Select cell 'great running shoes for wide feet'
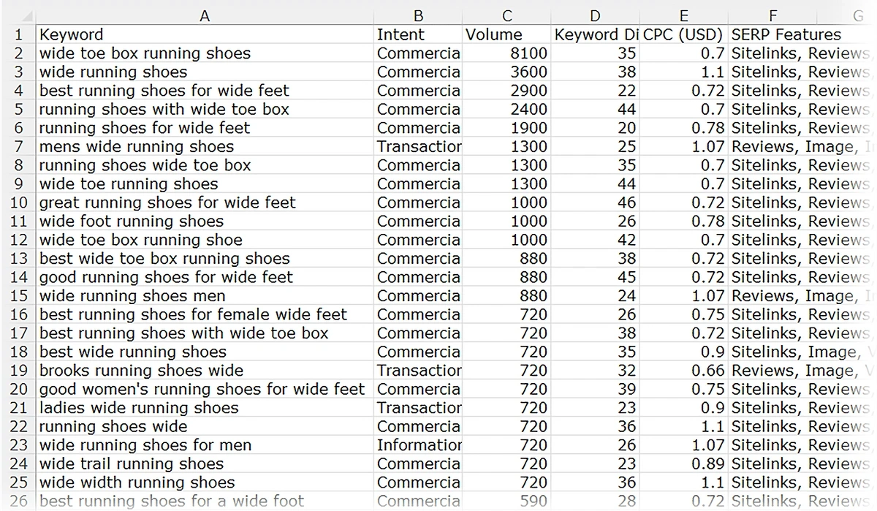Image resolution: width=877 pixels, height=511 pixels. click(x=205, y=202)
